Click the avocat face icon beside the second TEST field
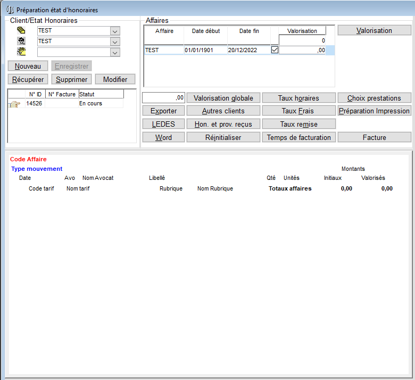Screen dimensions: 415x380 coord(21,41)
